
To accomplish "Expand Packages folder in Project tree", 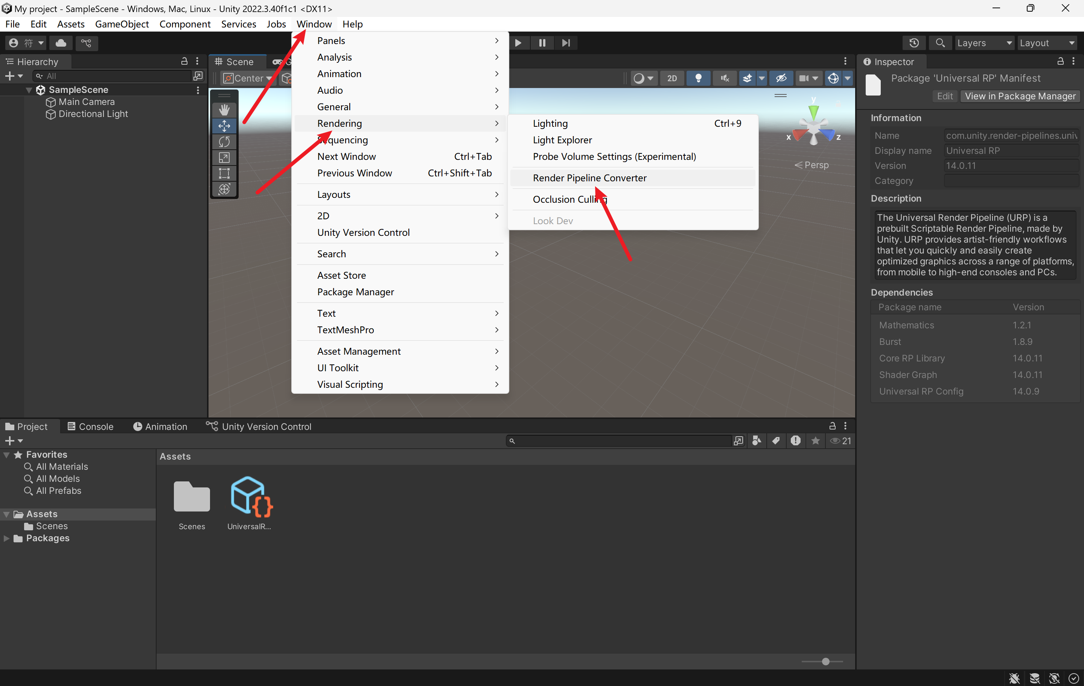I will pos(6,539).
